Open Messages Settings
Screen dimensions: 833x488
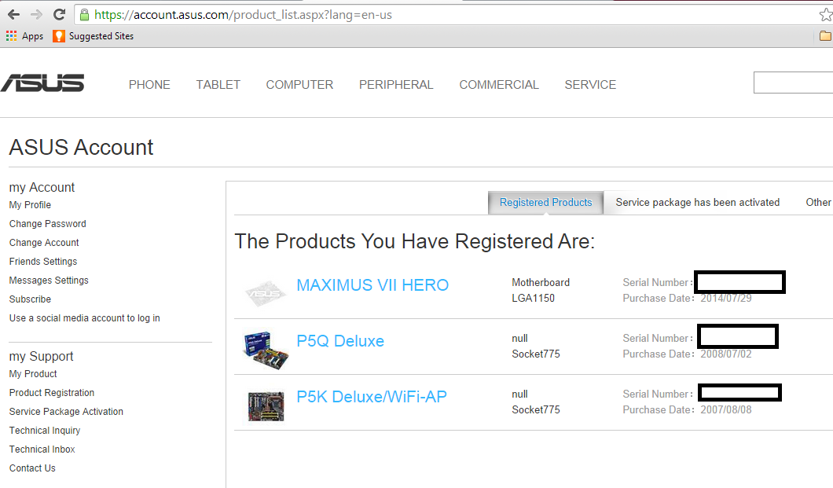click(x=49, y=281)
